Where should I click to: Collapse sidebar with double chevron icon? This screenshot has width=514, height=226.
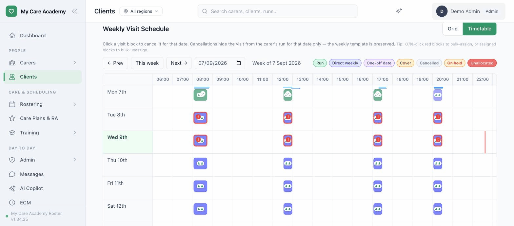coord(74,11)
